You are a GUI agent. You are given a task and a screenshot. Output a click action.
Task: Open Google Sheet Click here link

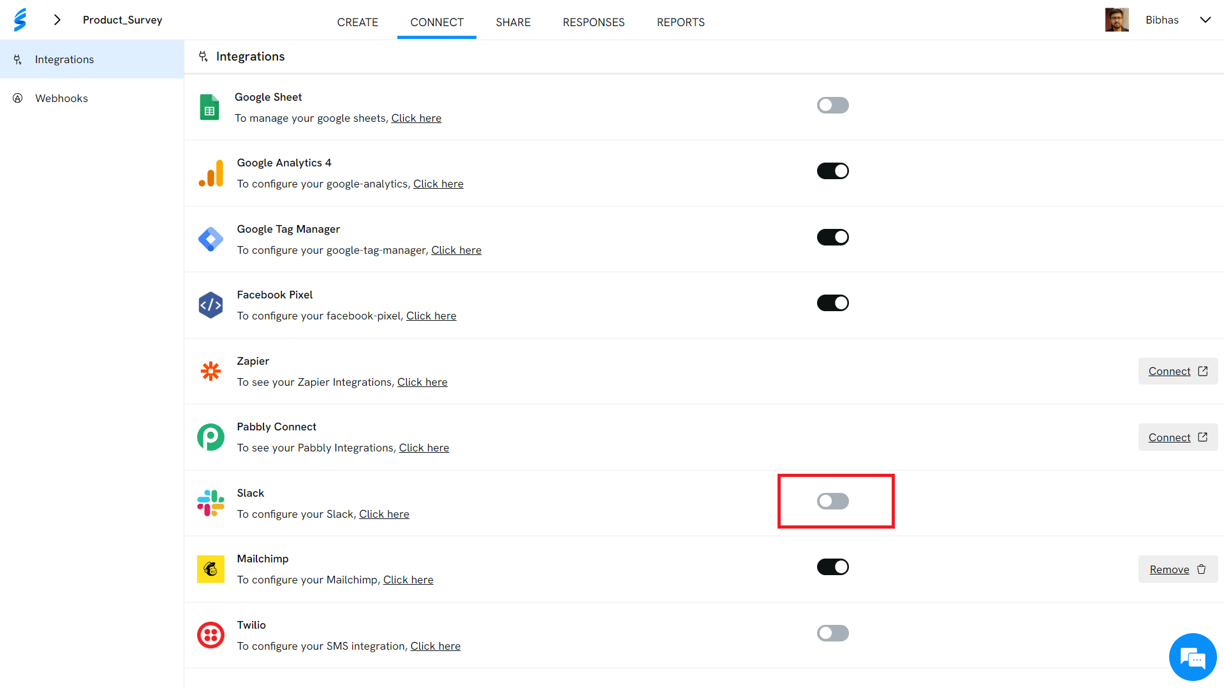point(416,118)
